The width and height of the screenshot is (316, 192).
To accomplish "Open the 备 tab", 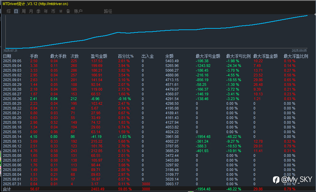I will point(68,11).
